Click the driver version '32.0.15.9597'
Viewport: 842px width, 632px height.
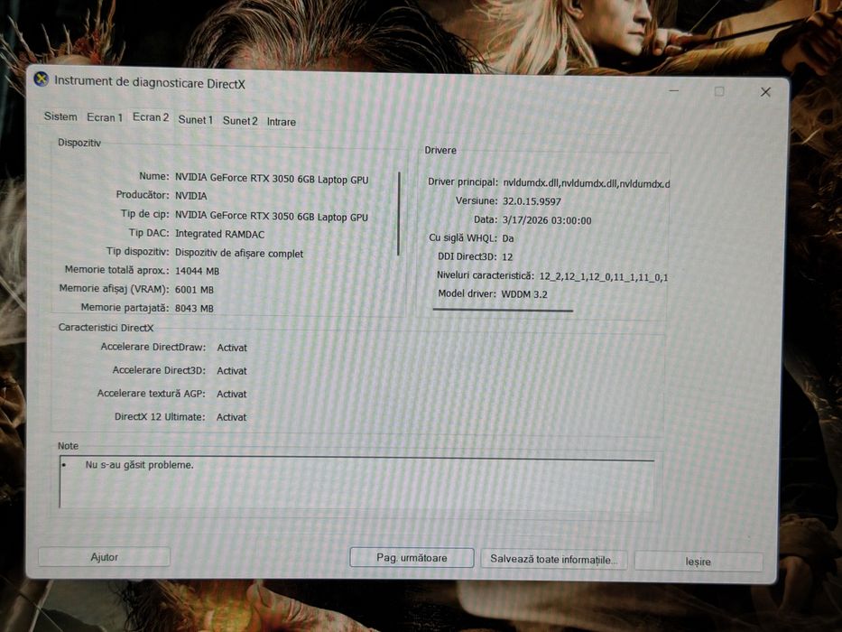pos(532,201)
